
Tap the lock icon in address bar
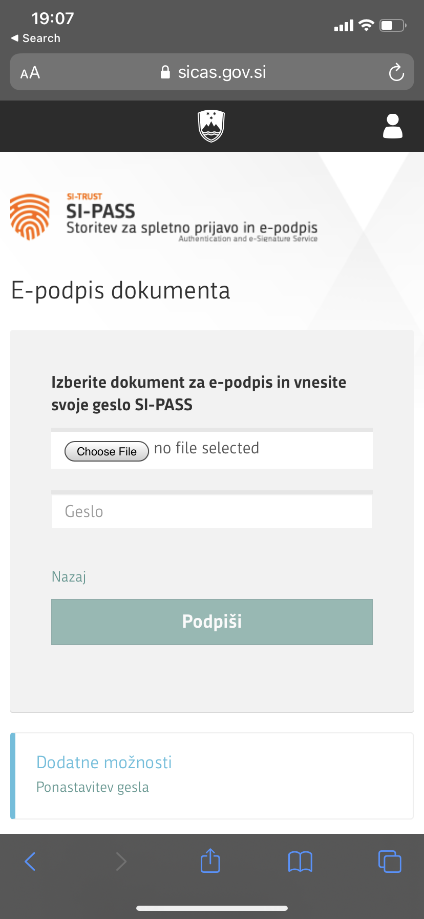point(165,72)
